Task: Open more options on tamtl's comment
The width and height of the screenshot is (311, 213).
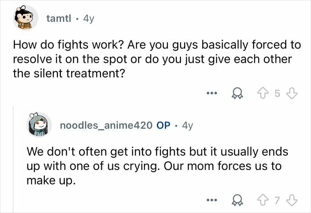Action: tap(212, 93)
